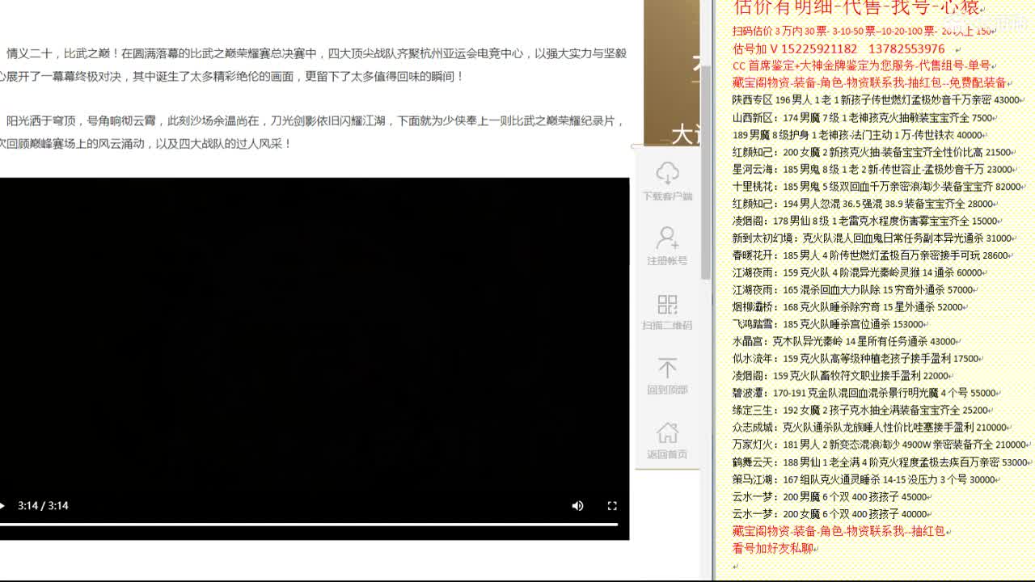Select the 碧波潭 170-191 listing row
1035x582 pixels.
click(x=864, y=392)
